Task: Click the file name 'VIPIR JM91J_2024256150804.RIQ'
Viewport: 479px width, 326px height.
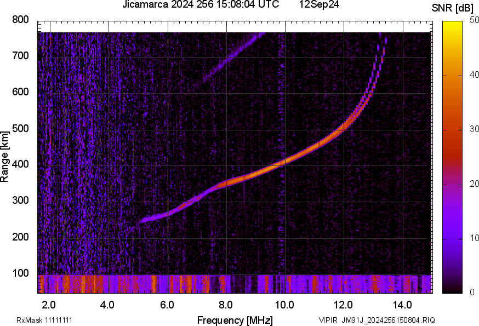Action: (x=377, y=320)
